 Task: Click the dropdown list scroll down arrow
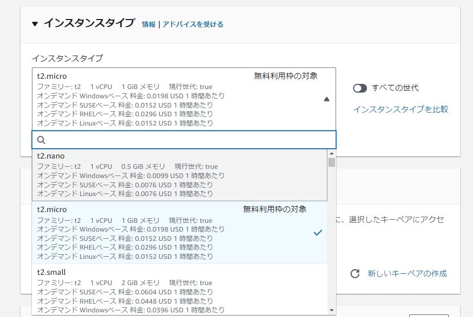coord(332,310)
